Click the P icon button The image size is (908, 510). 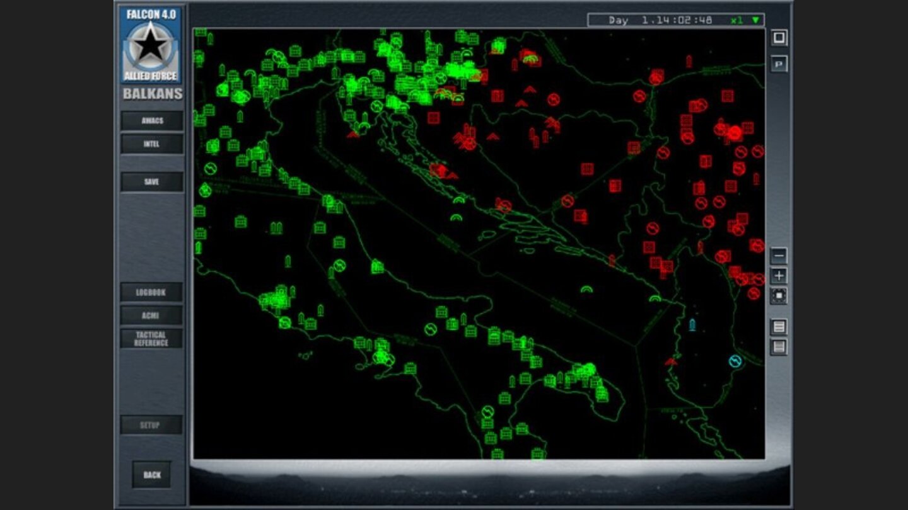point(779,64)
